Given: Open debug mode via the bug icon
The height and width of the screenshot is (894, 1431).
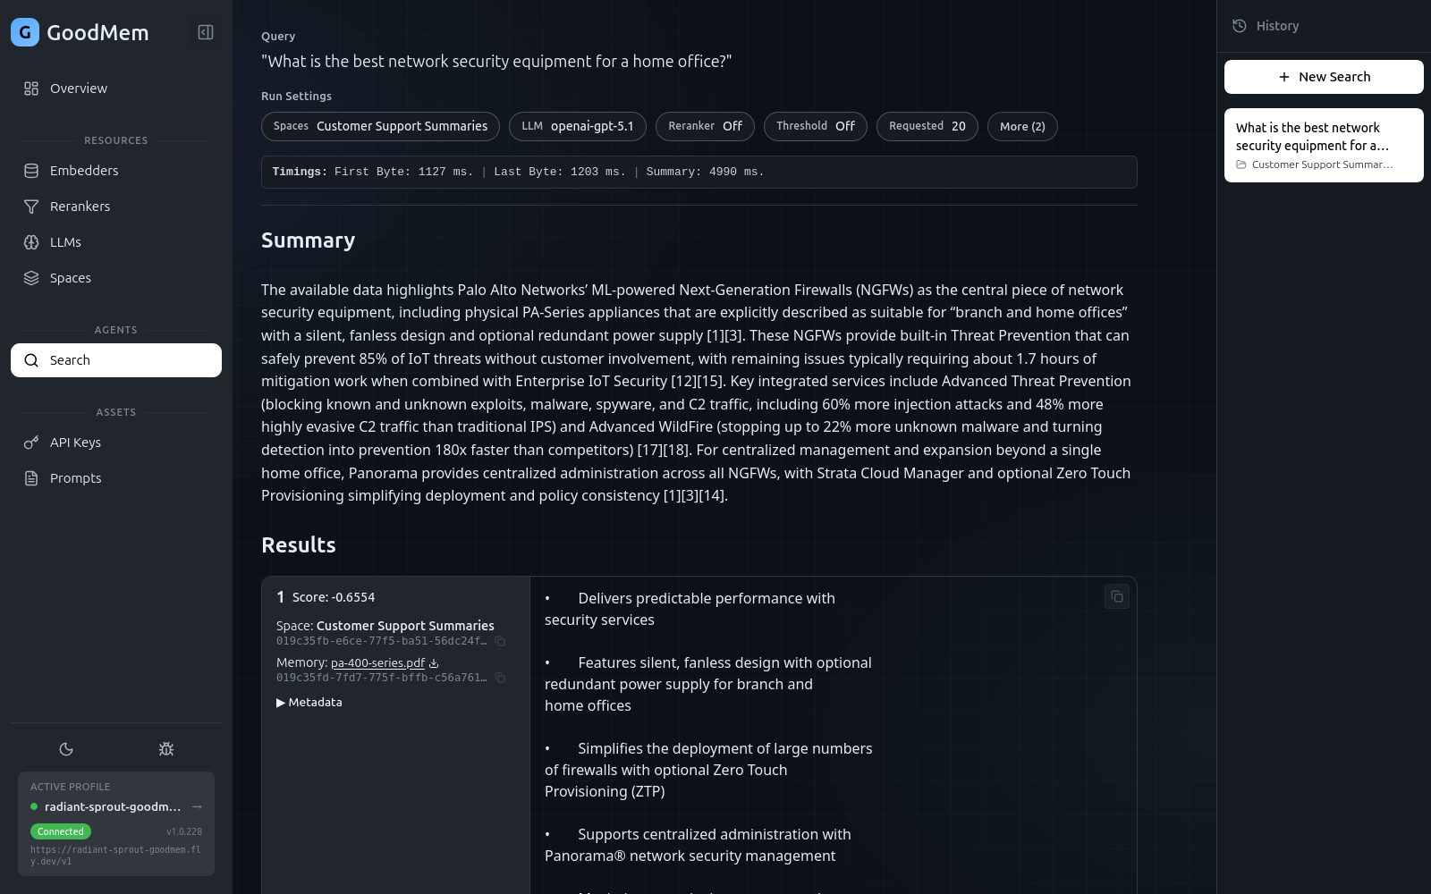Looking at the screenshot, I should (x=166, y=748).
